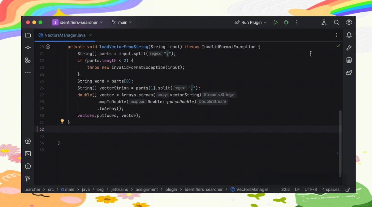Select the VectorsManager.java editor tab
Image resolution: width=372 pixels, height=207 pixels.
coord(65,35)
